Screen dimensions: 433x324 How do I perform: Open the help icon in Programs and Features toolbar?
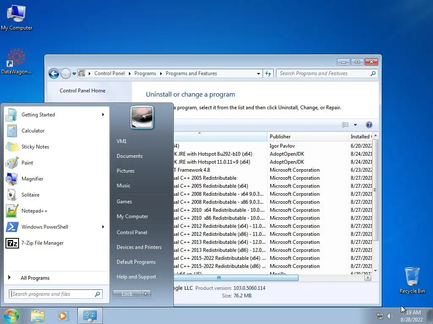369,125
